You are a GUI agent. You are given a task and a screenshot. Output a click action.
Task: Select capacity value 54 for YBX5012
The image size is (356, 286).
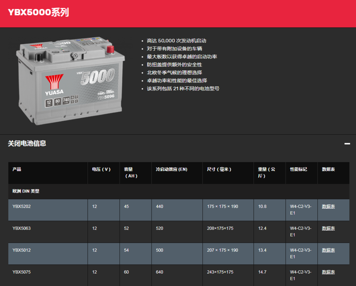126,250
